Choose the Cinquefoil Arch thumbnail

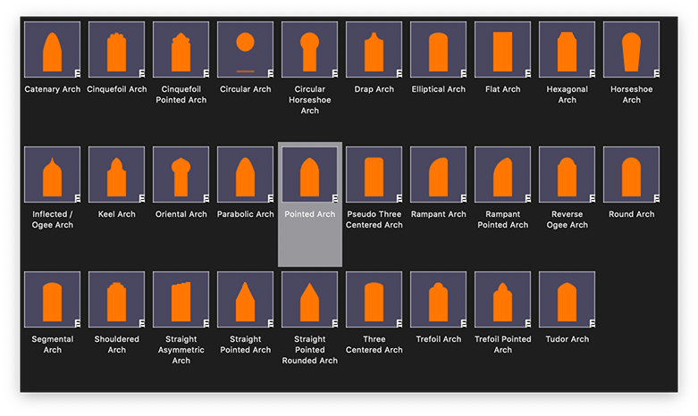[116, 50]
